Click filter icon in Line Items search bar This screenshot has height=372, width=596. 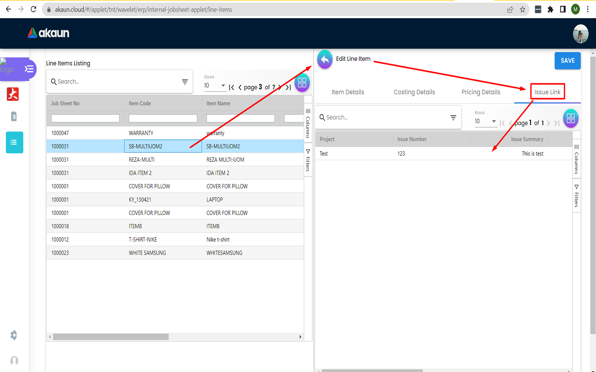pos(185,82)
